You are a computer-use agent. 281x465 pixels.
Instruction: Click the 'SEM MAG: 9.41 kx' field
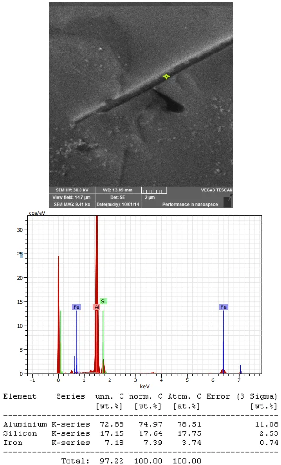[72, 204]
